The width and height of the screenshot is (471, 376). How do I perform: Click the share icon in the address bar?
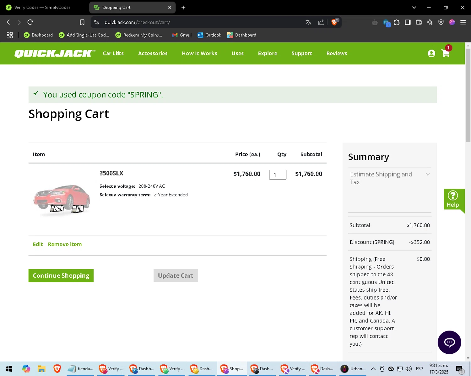321,22
